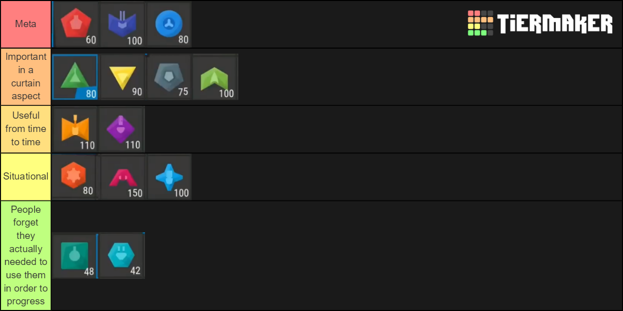Select the 'Useful from time to time' tier label

(x=25, y=128)
